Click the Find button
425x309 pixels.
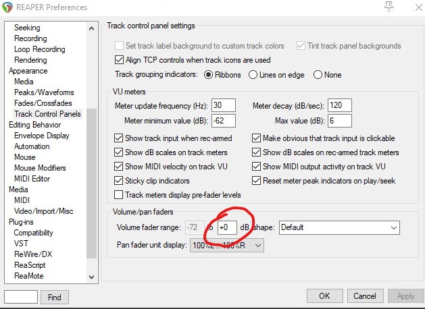pos(55,297)
